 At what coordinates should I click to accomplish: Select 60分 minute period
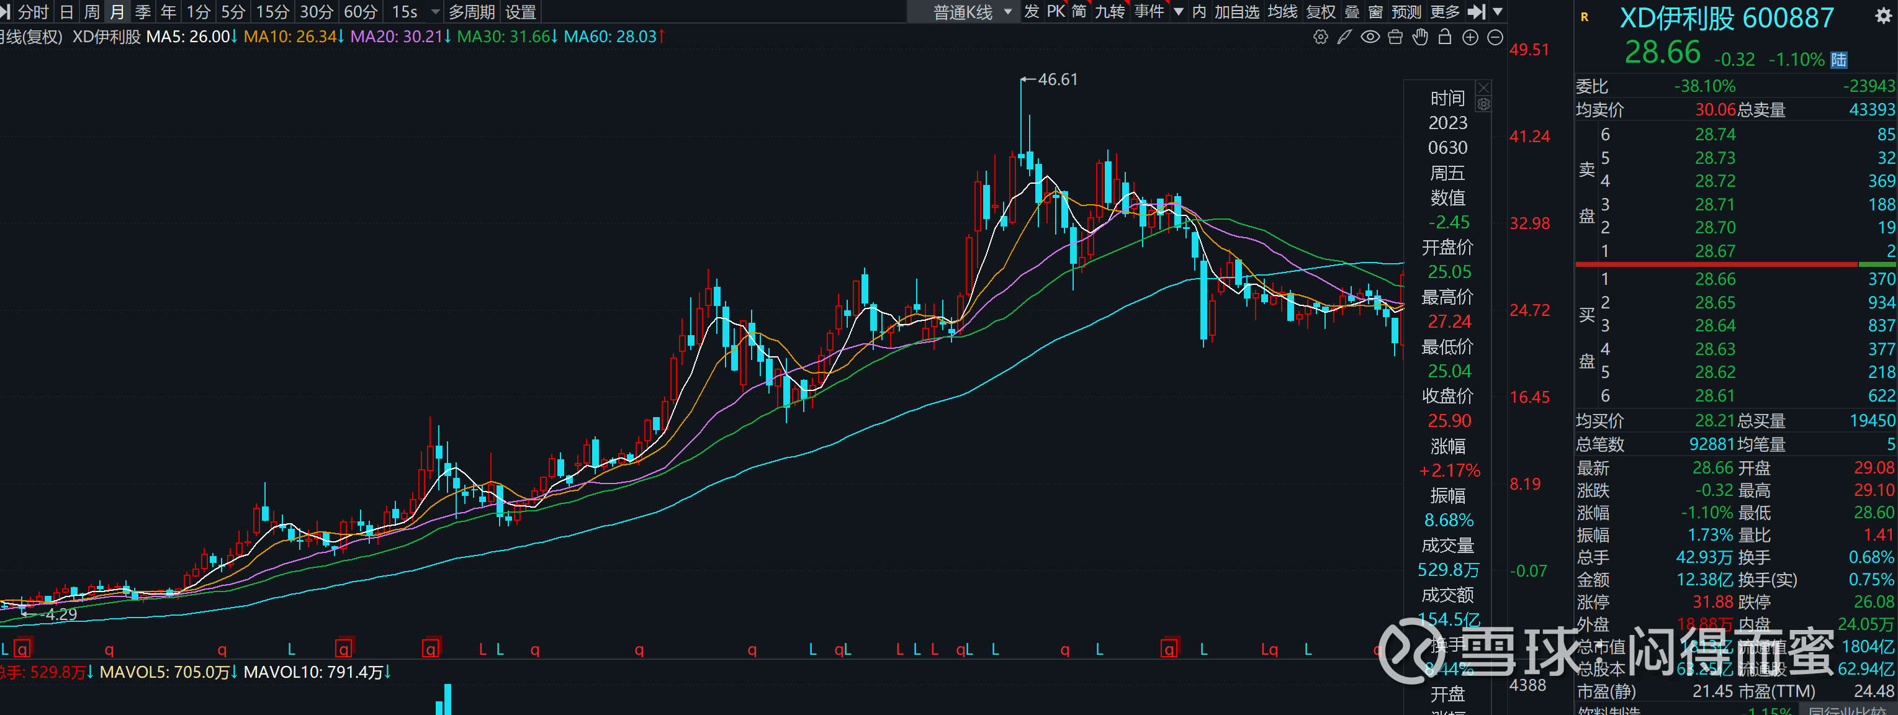(x=361, y=12)
